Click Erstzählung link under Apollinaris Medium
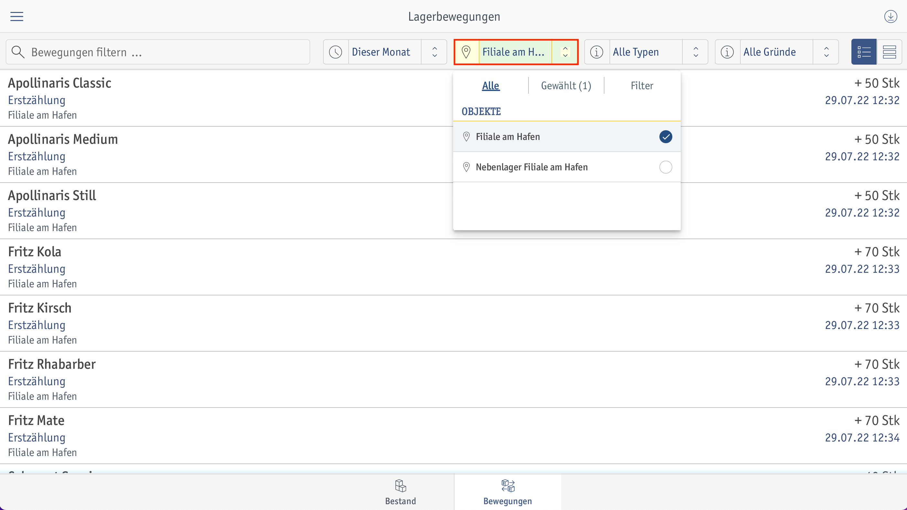The height and width of the screenshot is (510, 907). pyautogui.click(x=37, y=157)
